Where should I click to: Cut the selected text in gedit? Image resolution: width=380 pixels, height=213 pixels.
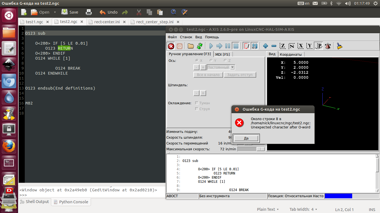coord(139,12)
